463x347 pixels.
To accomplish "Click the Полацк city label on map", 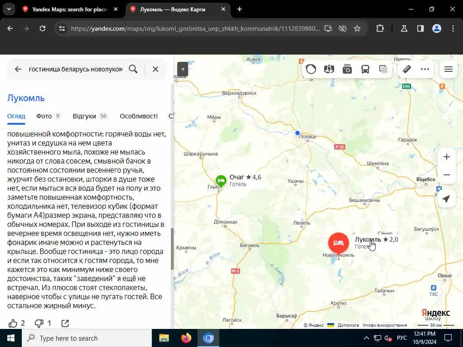I will coord(307,136).
